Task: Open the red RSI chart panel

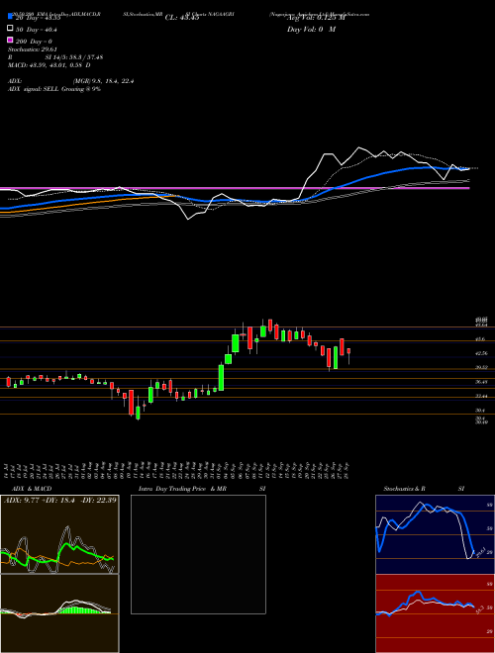Action: pos(435,613)
